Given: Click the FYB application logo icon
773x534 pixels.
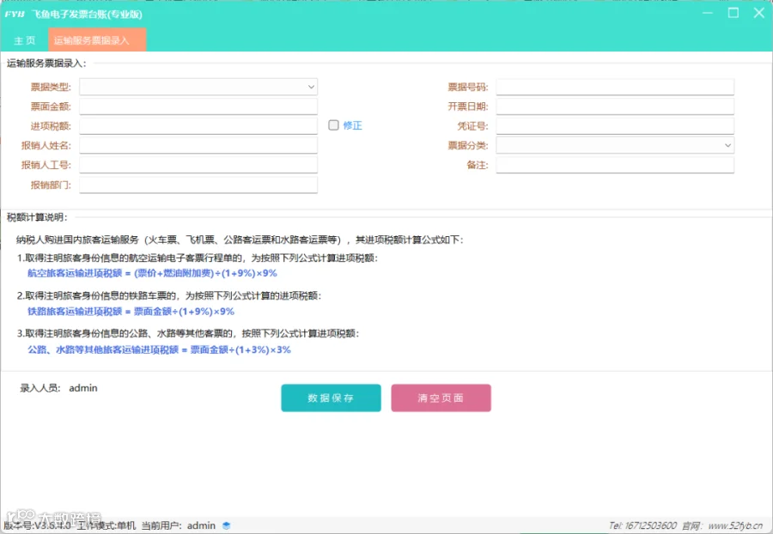Looking at the screenshot, I should (x=15, y=14).
